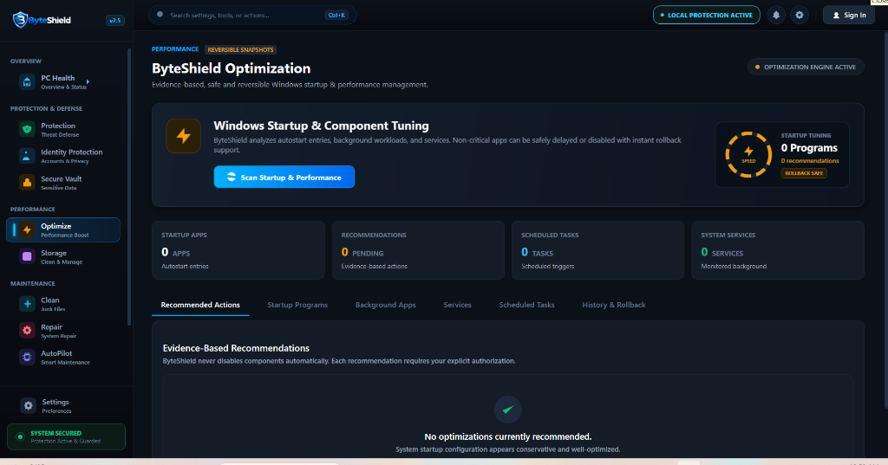Click the speed gauge circle icon
The image size is (888, 465).
(x=748, y=154)
